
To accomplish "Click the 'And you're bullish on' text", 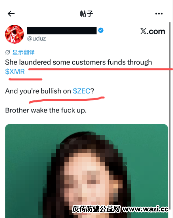I will point(38,91).
